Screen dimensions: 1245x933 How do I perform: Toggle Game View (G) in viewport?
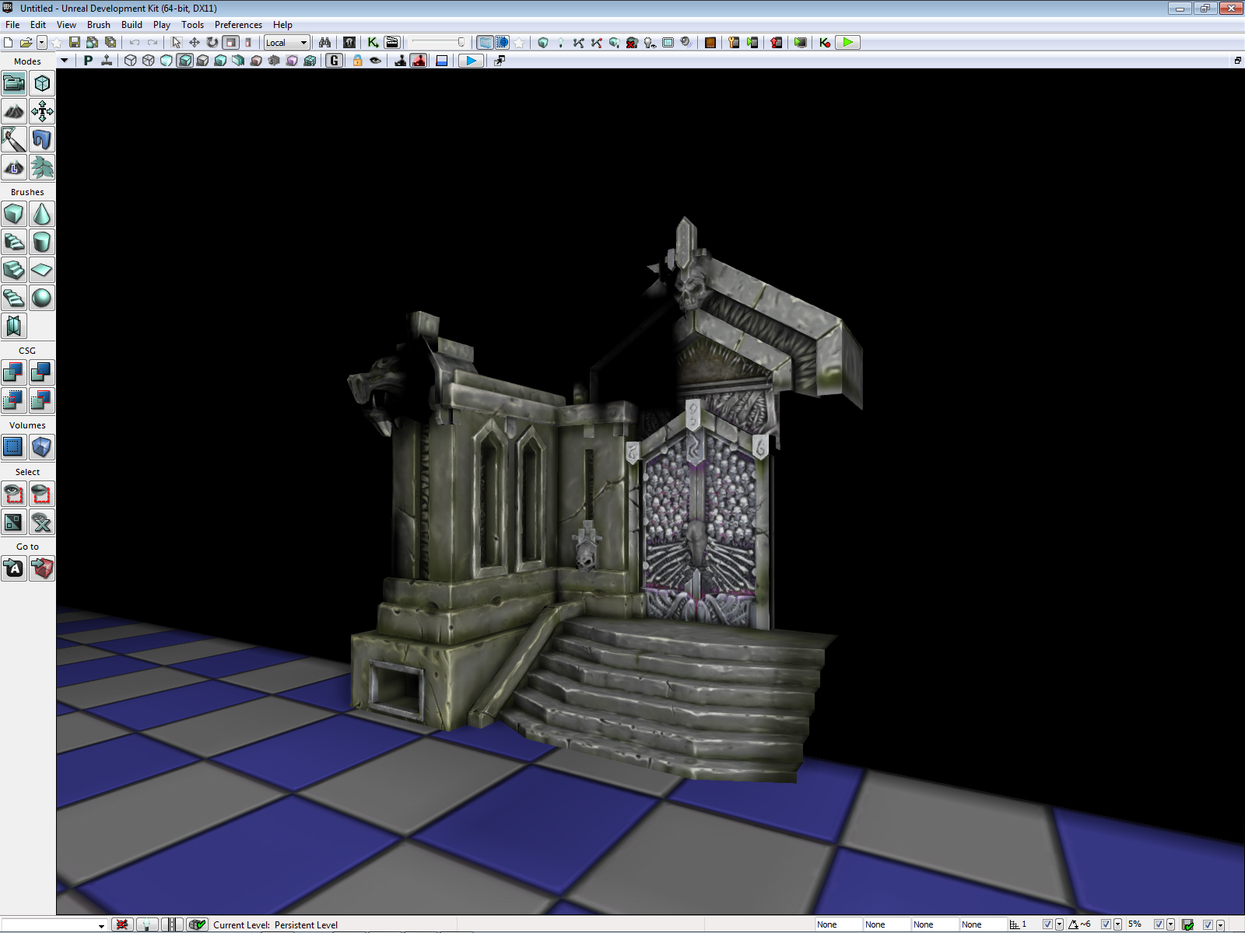click(x=335, y=61)
